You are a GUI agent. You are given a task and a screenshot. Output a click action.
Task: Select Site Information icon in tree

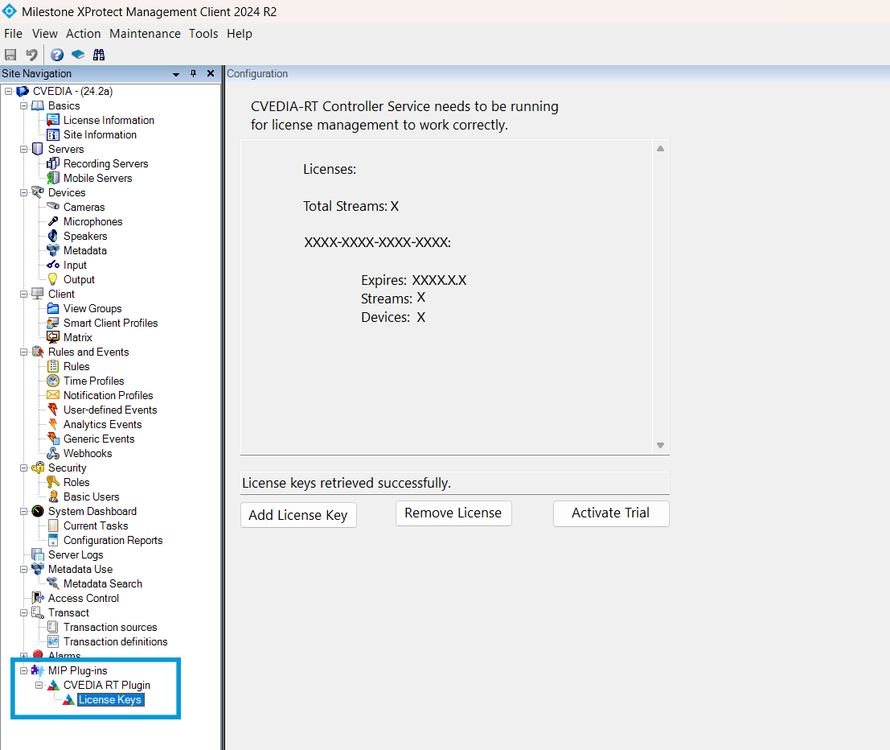pos(53,134)
